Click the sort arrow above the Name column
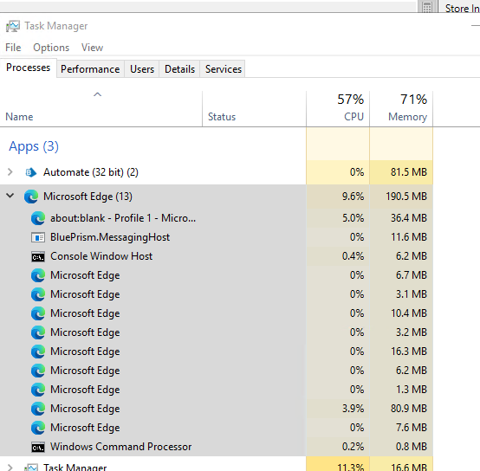480x471 pixels. point(97,94)
